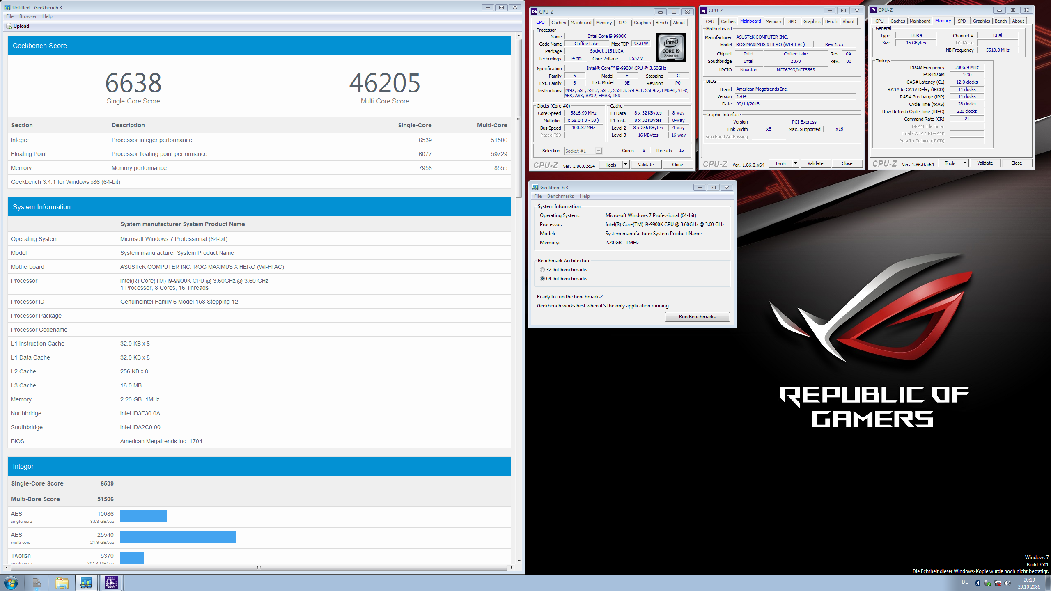The width and height of the screenshot is (1051, 591).
Task: Click Close button in Mainboard CPU-Z window
Action: 847,163
